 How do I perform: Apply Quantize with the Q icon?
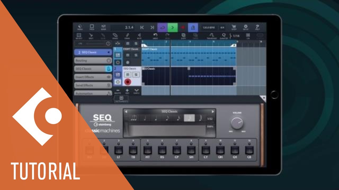click(x=224, y=36)
